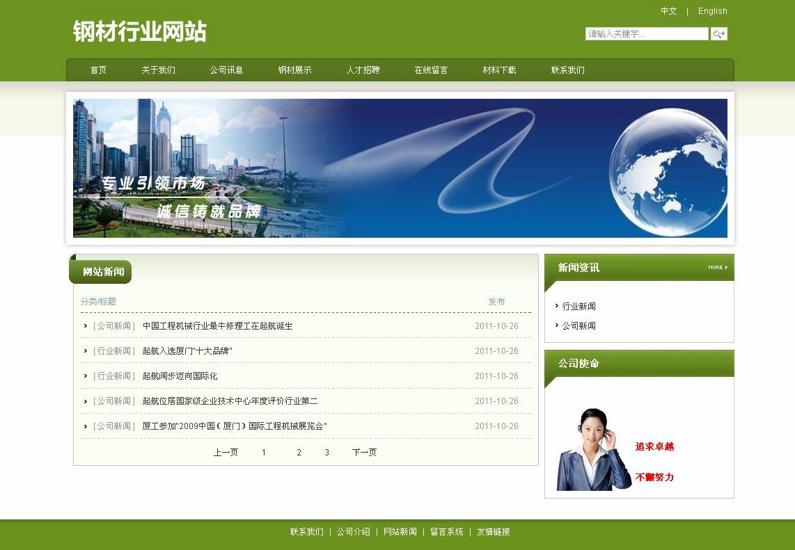This screenshot has height=550, width=795.
Task: Switch language to English
Action: [x=712, y=11]
